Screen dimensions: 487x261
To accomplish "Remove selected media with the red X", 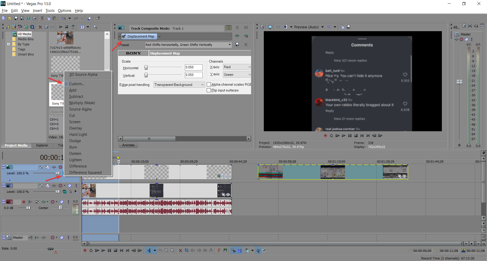I will pos(40,27).
